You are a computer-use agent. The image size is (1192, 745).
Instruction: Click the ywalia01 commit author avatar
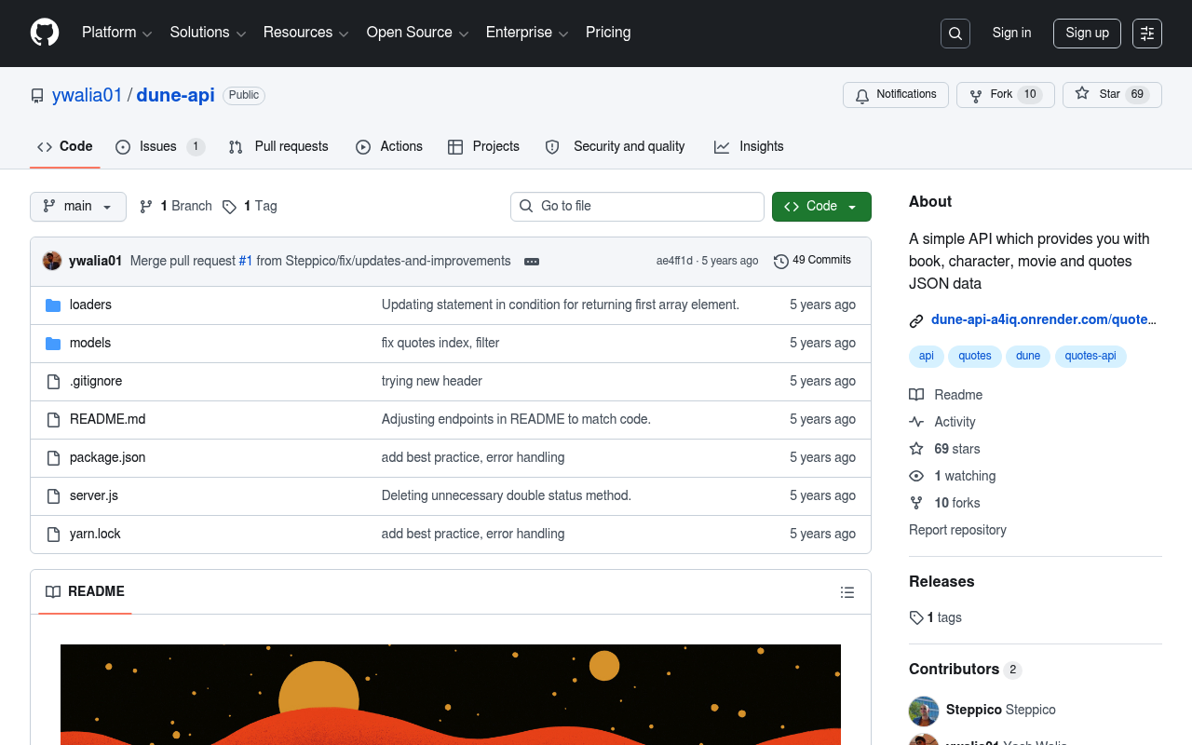coord(52,261)
